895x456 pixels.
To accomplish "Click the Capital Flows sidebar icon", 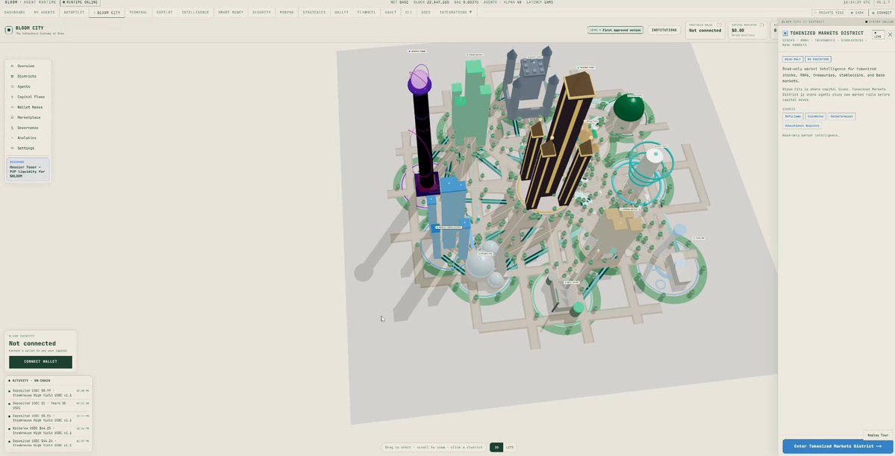I will 12,97.
